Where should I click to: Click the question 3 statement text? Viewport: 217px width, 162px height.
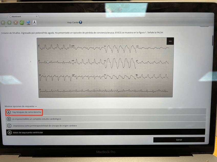(82, 33)
